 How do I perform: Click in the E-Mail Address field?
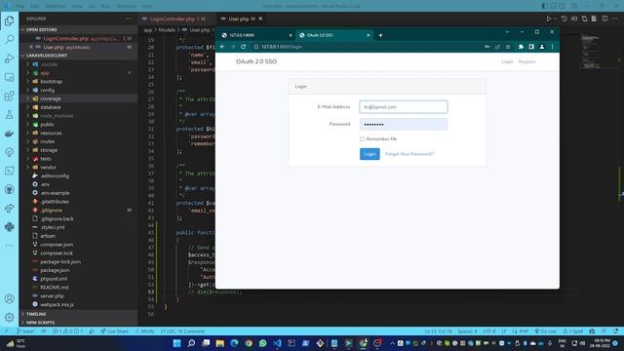pos(403,106)
